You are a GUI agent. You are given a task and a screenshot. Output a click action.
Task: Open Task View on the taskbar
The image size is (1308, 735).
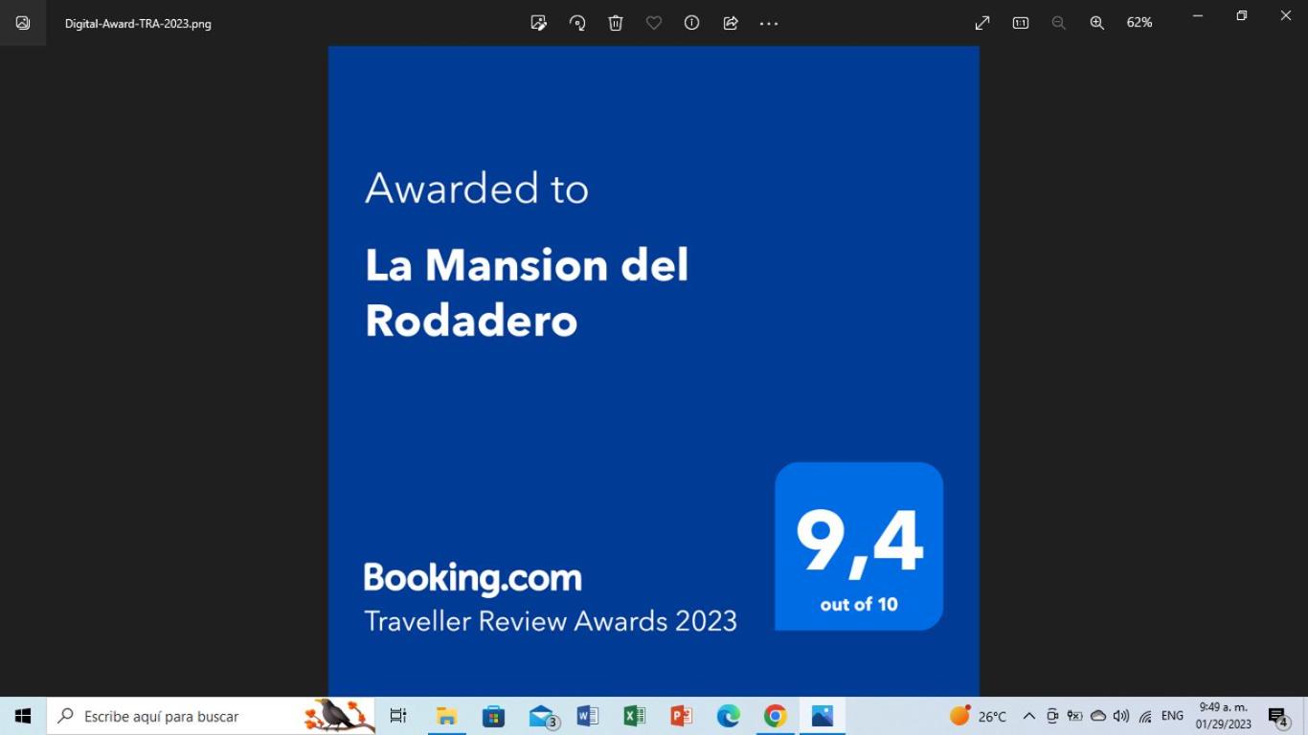[398, 716]
